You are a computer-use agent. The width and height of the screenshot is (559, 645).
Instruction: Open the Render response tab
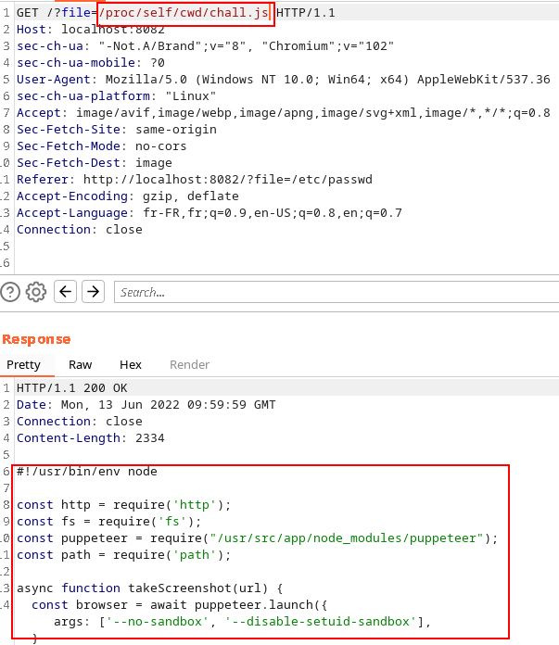[189, 365]
